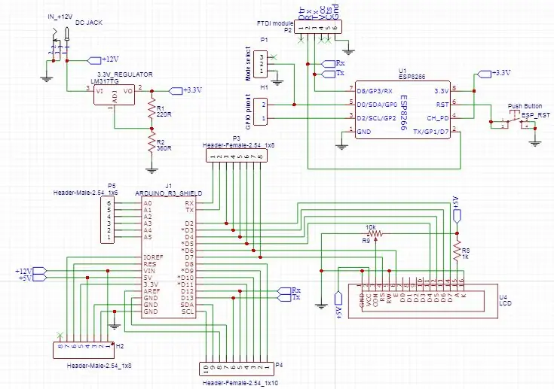Viewport: 554px width, 389px height.
Task: Select the FTDI module P2 header
Action: 318,27
